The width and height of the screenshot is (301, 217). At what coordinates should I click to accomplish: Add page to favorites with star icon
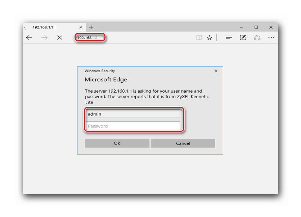(210, 37)
